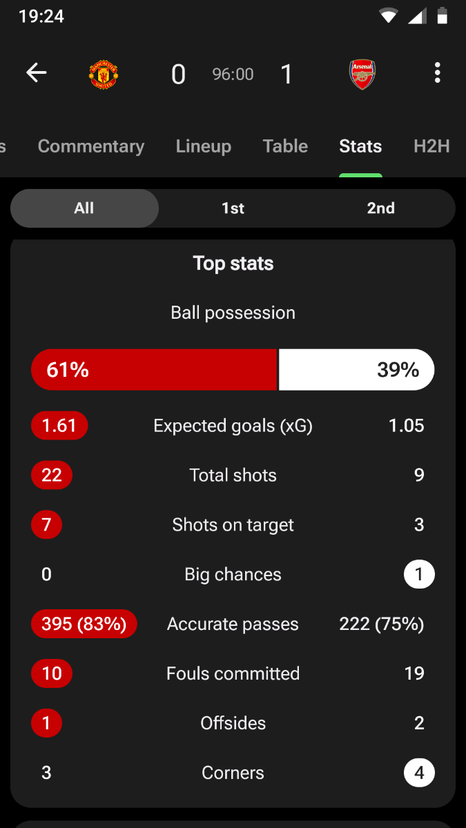
Task: Switch to the H2H tab
Action: click(x=431, y=146)
